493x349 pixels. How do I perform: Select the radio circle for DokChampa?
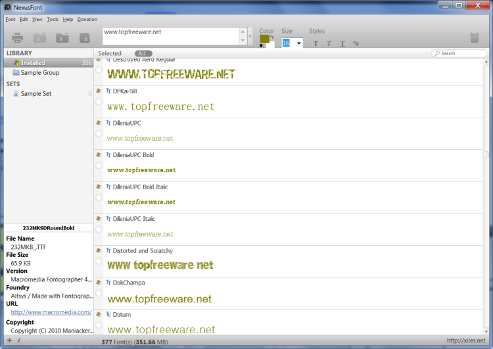(x=99, y=293)
